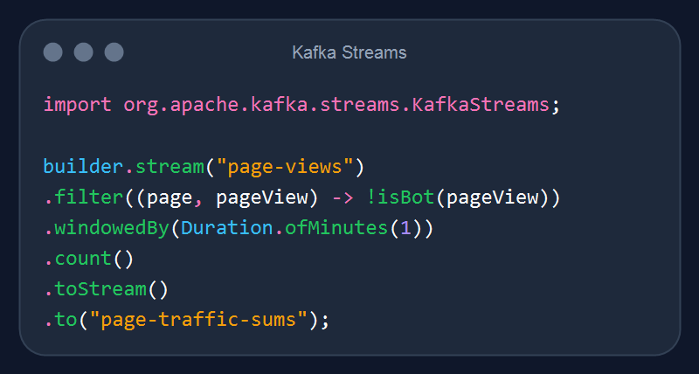The height and width of the screenshot is (374, 699).
Task: Click the ".windowedBy" method call
Action: (107, 228)
